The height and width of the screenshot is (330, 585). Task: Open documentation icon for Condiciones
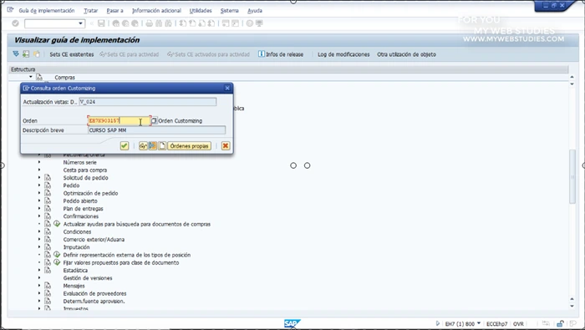pyautogui.click(x=48, y=231)
